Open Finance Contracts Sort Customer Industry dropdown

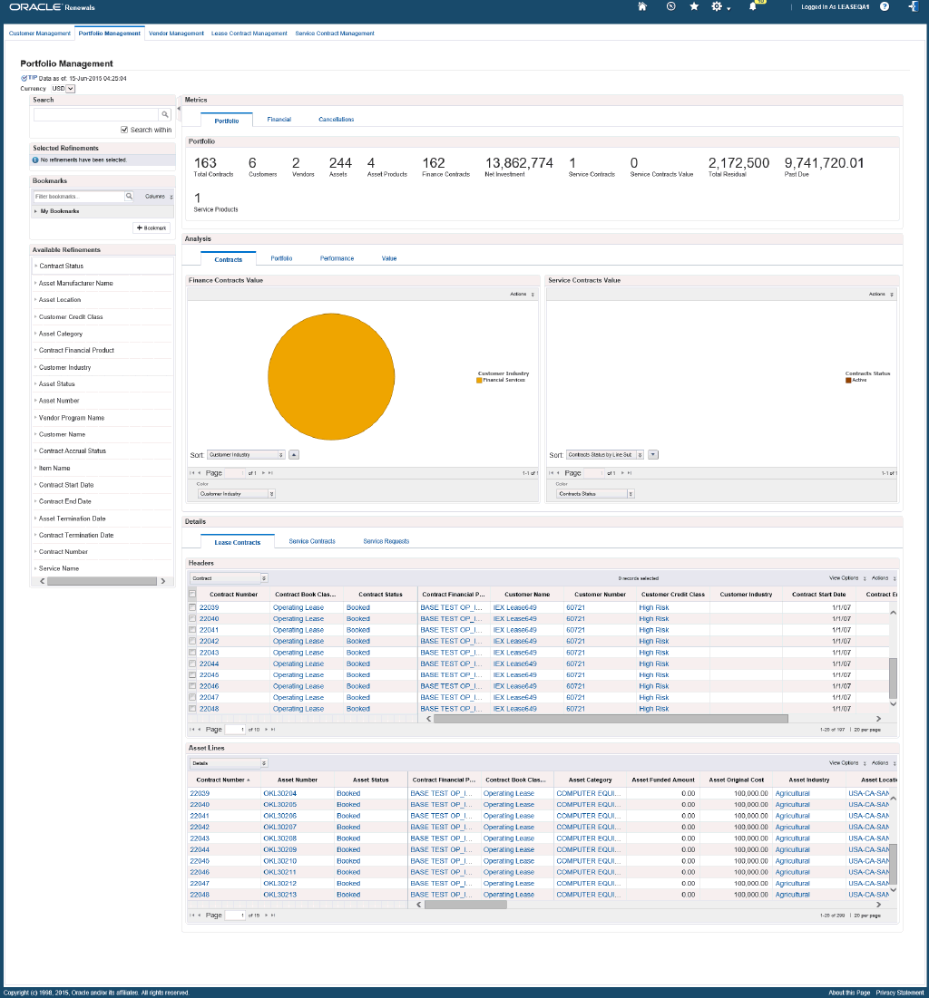pyautogui.click(x=246, y=454)
